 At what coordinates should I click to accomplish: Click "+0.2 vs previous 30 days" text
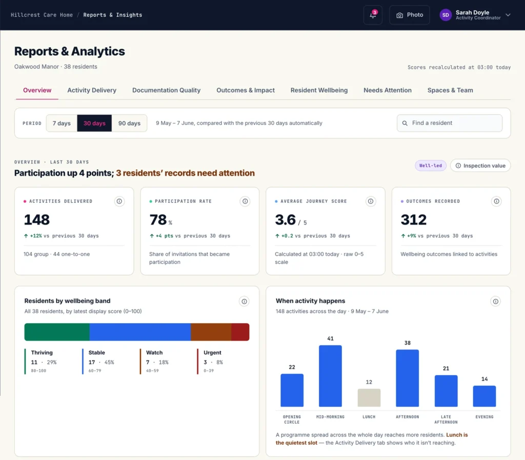click(x=312, y=236)
